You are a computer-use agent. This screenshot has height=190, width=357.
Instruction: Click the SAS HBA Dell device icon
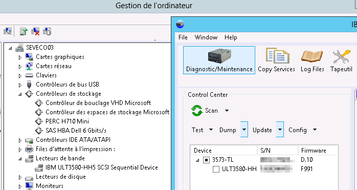coord(39,131)
